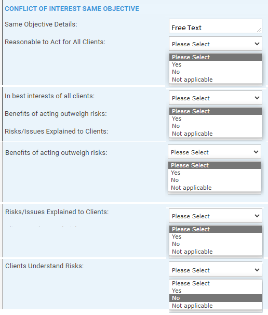Image resolution: width=268 pixels, height=315 pixels.
Task: Open the In best interests of all clients dropdown
Action: 216,98
